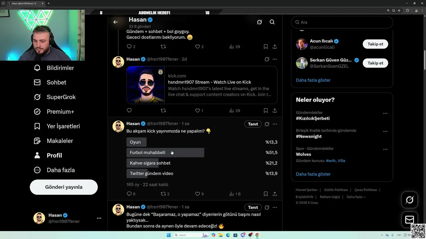This screenshot has height=239, width=426.
Task: Open the #avfc hashtag link
Action: 331,161
